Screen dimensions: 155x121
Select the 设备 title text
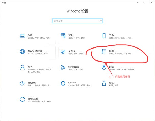(71, 35)
